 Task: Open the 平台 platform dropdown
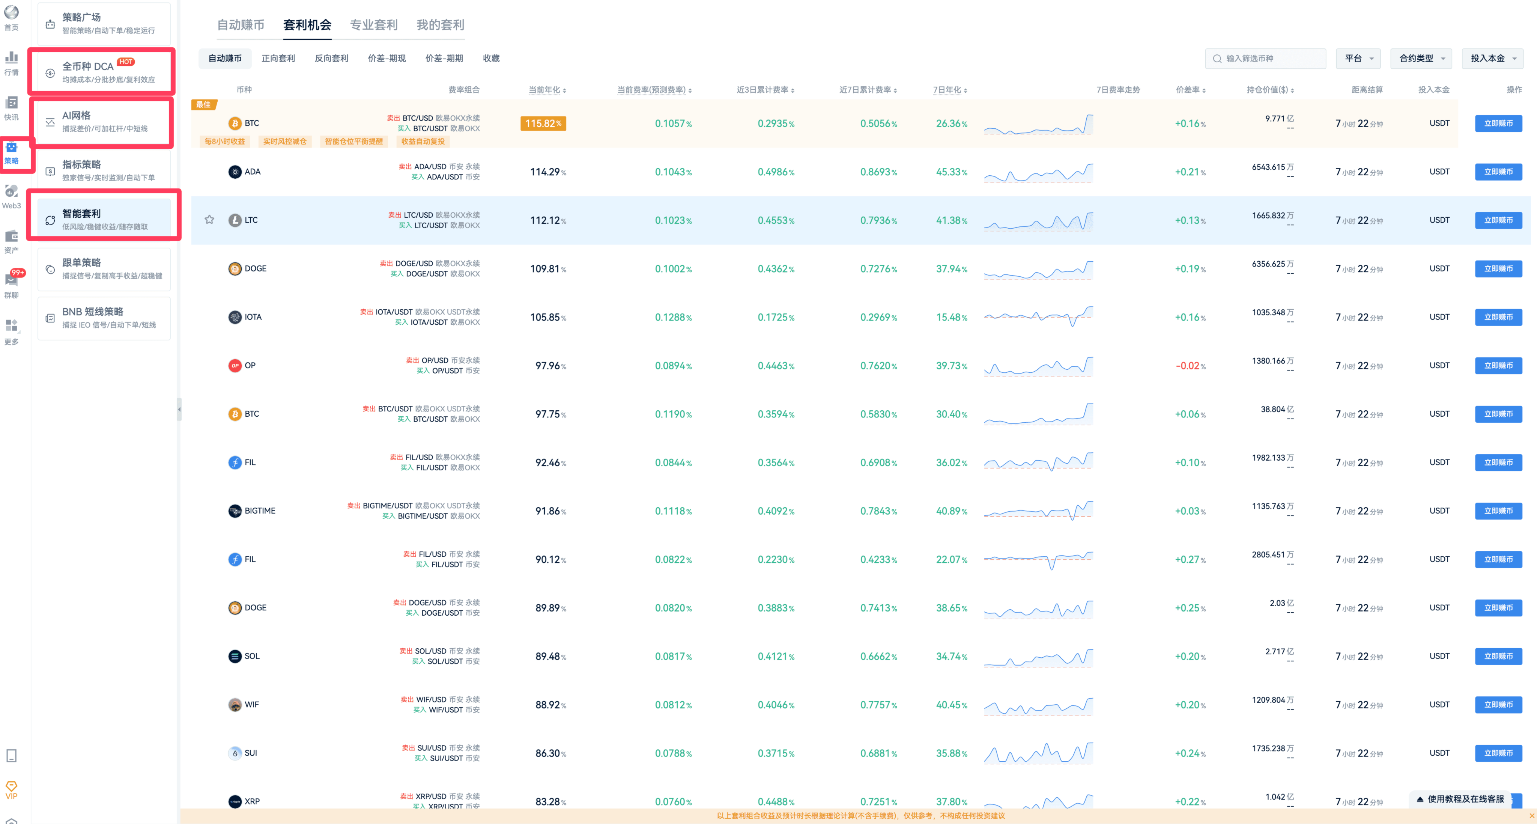[x=1358, y=59]
